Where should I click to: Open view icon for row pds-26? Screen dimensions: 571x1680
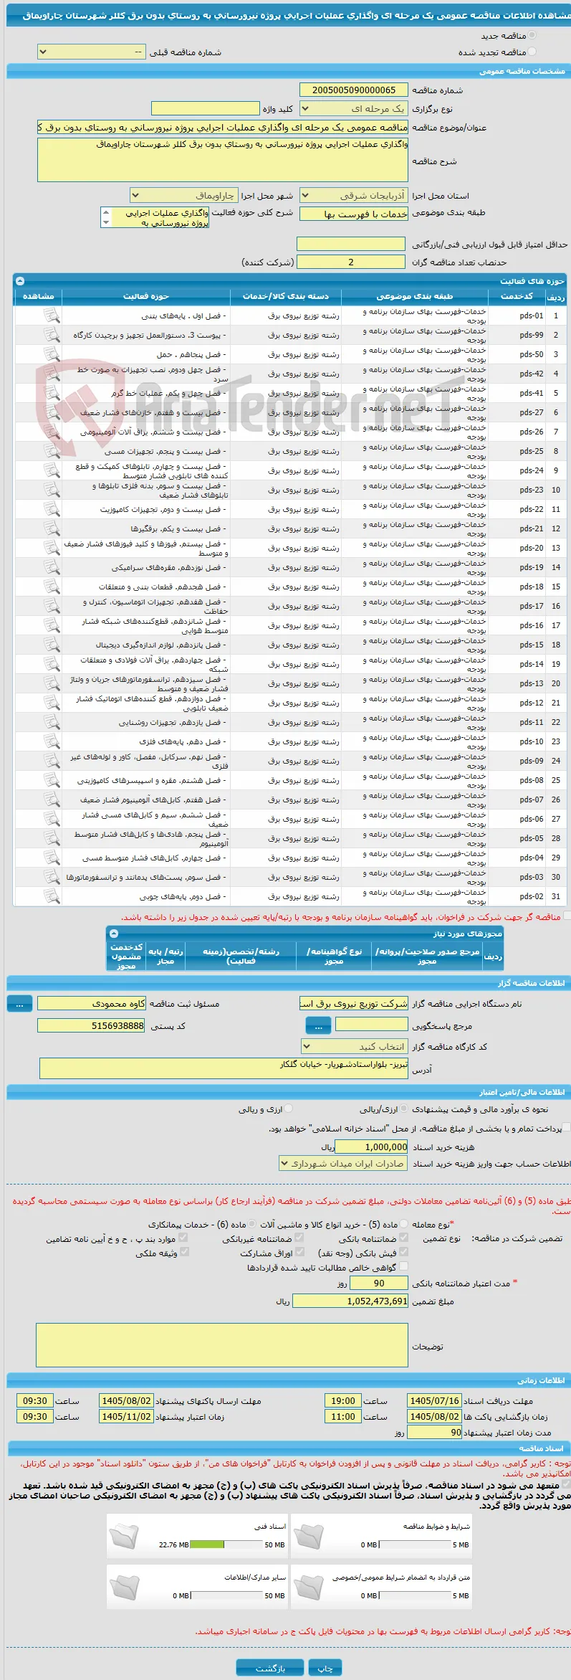coord(52,432)
